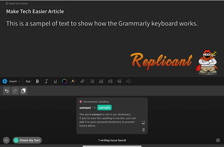This screenshot has width=224, height=147.
Task: Decrease indent of the text
Action: tap(128, 81)
